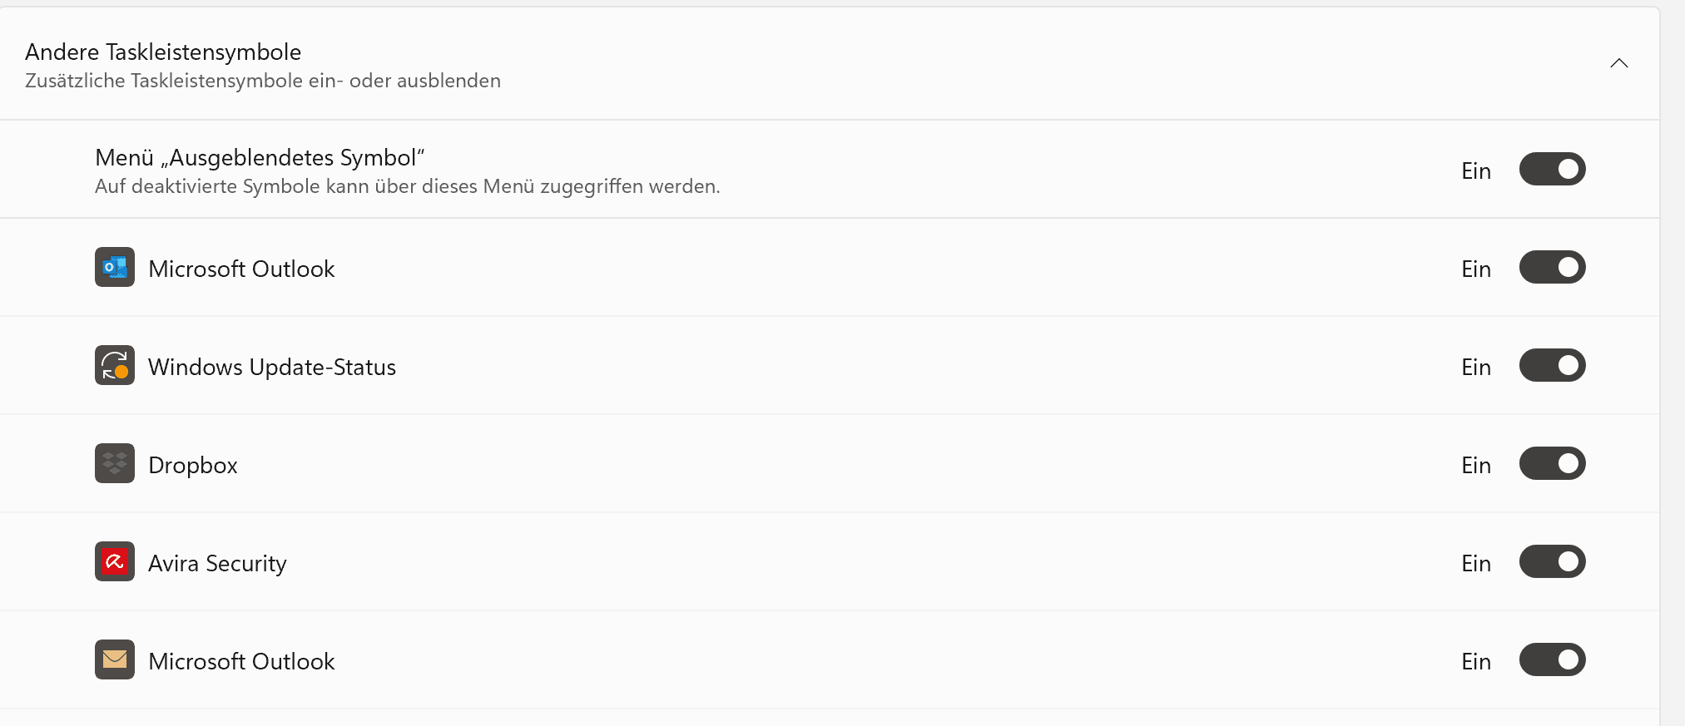The width and height of the screenshot is (1685, 726).
Task: Disable the "Ausgeblendetes Symbol" menu toggle
Action: (1552, 170)
